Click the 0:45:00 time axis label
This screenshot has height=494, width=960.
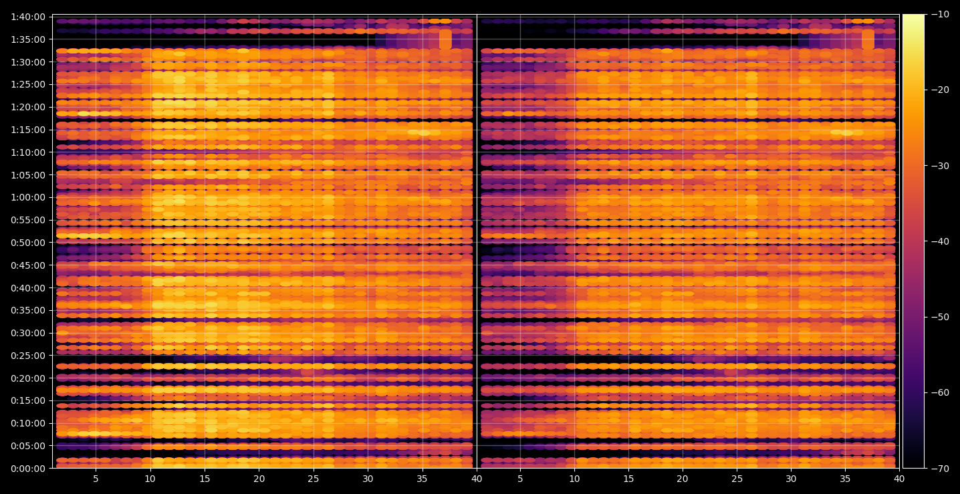tap(28, 265)
